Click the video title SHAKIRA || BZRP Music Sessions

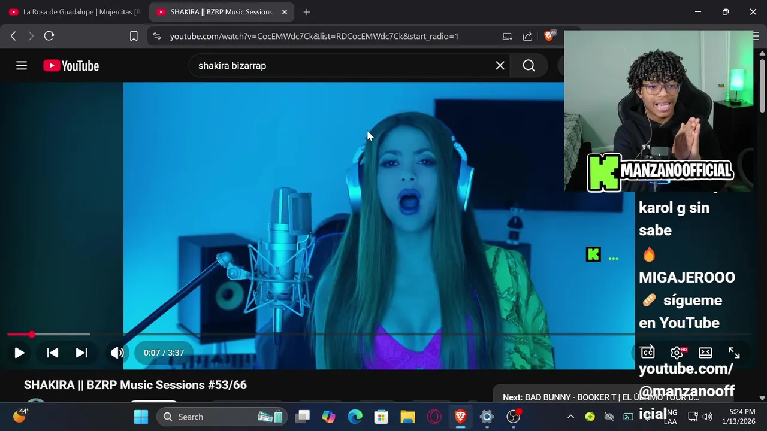click(x=135, y=385)
